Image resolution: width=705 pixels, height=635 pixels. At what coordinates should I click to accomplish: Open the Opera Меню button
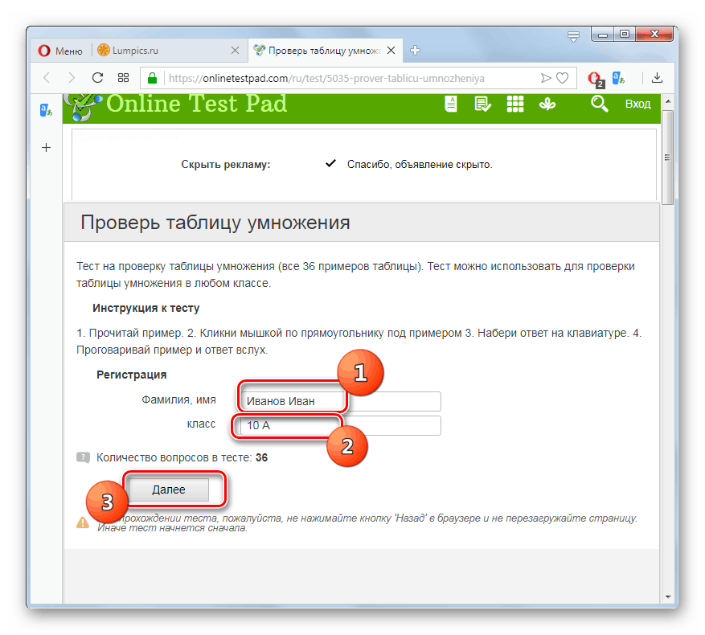(61, 51)
